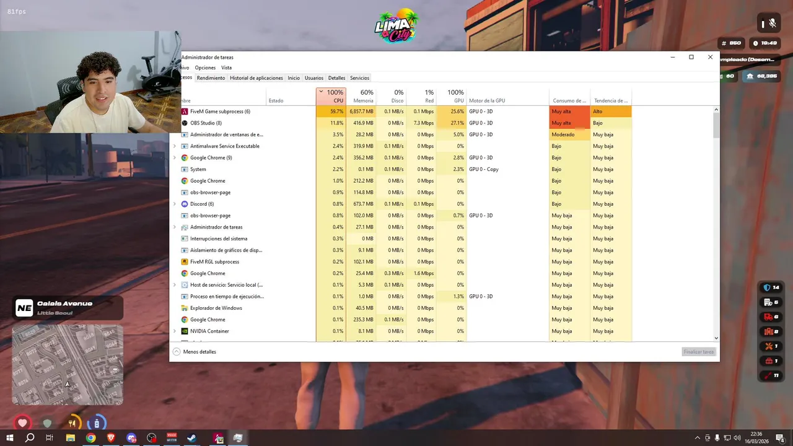The image size is (793, 446).
Task: Click the process list scrollbar thumb
Action: [x=716, y=126]
